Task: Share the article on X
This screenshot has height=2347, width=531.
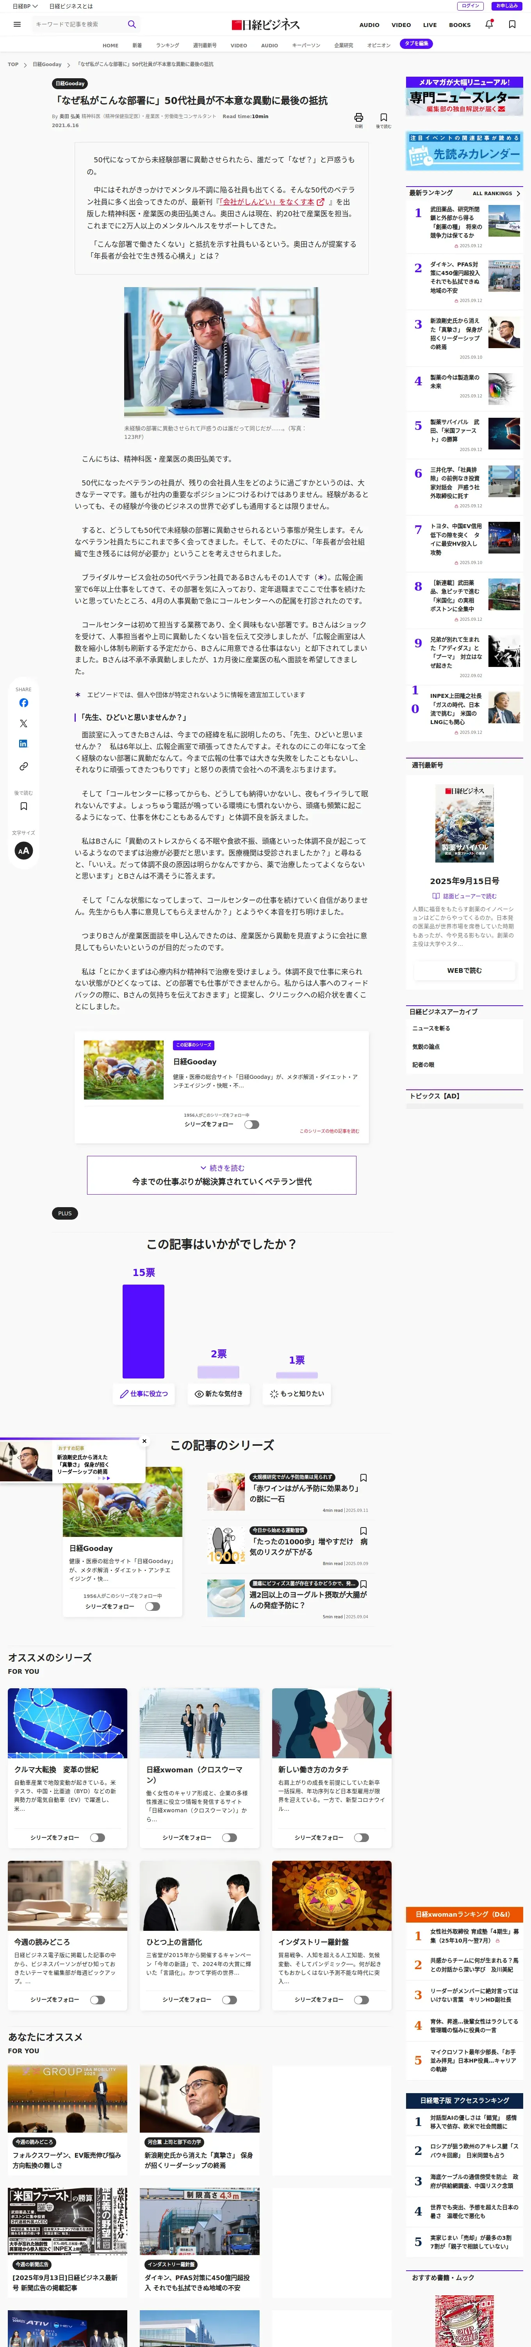Action: (x=24, y=723)
